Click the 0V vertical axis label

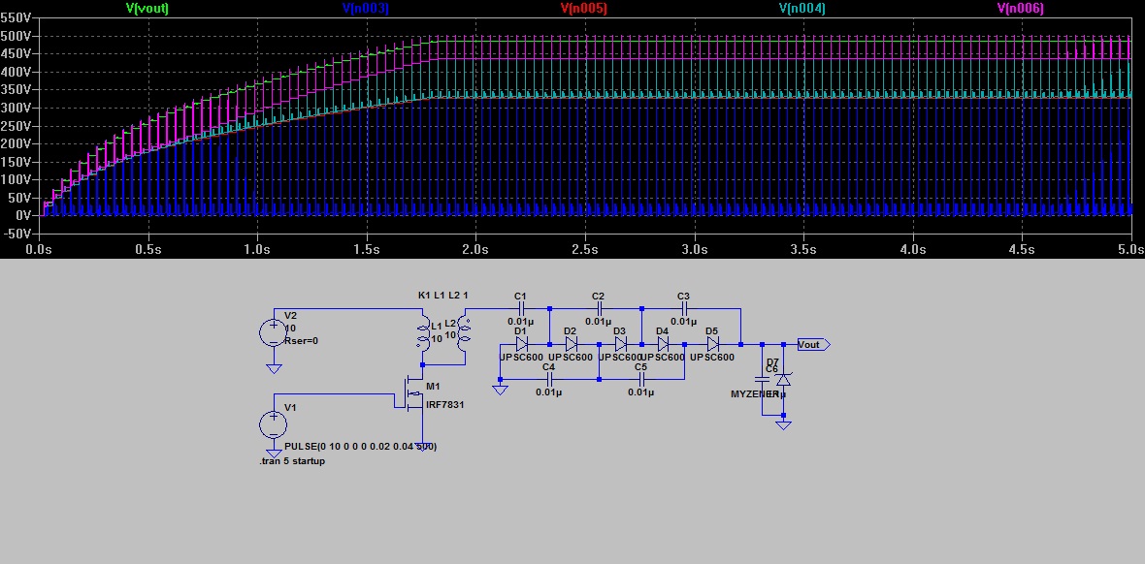coord(25,215)
